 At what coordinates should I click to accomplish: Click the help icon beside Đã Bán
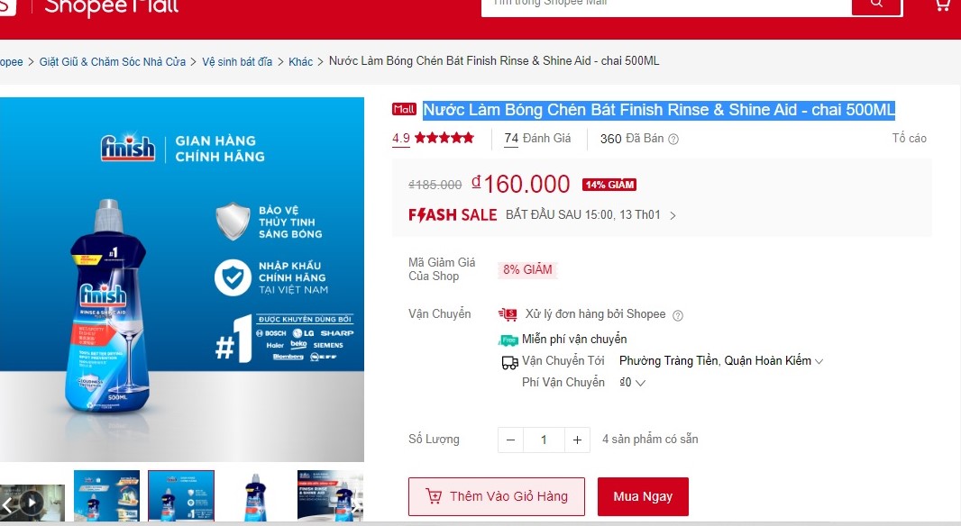[673, 139]
